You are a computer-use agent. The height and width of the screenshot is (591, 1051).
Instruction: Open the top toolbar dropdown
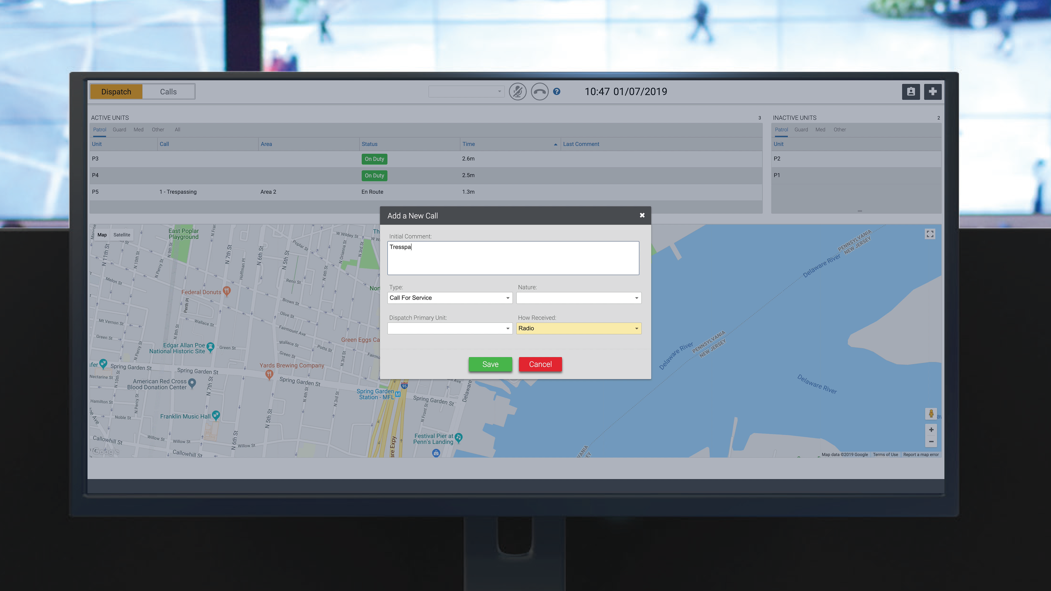click(x=466, y=91)
